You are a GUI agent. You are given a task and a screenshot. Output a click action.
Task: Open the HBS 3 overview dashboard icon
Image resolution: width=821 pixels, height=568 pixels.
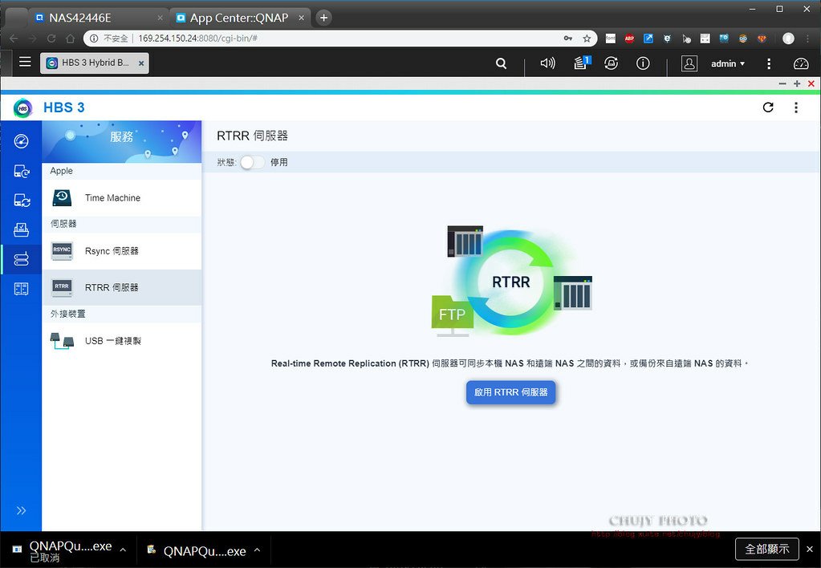21,141
